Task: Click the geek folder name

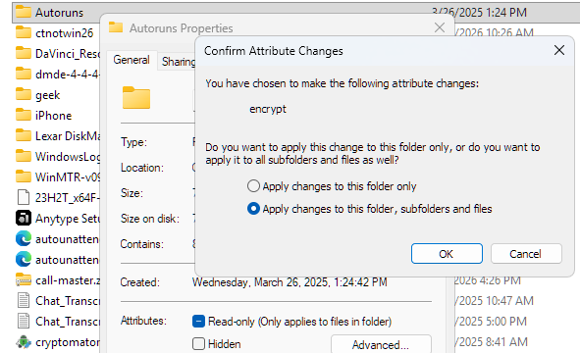Action: pos(47,95)
